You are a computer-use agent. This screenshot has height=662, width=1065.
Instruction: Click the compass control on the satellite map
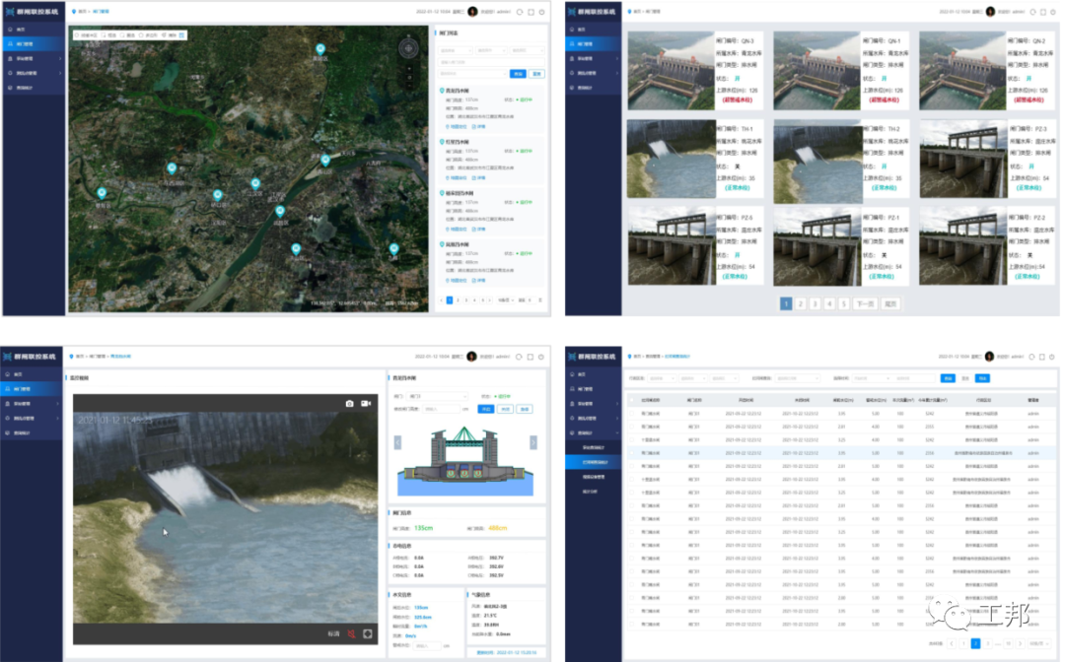[x=409, y=48]
